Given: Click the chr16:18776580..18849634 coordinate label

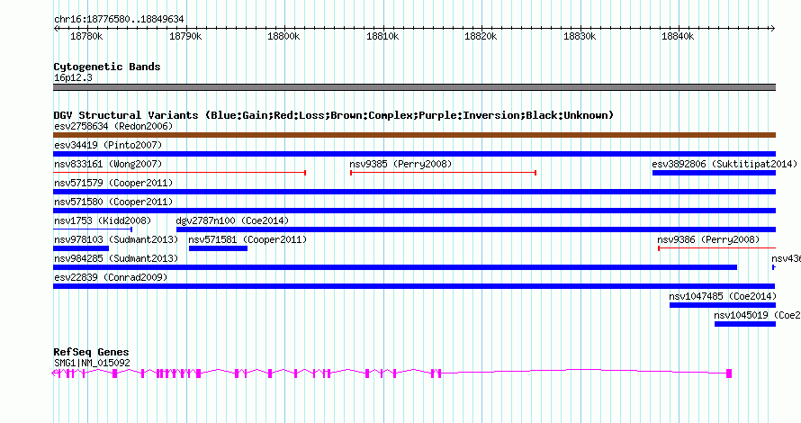Looking at the screenshot, I should [x=119, y=19].
